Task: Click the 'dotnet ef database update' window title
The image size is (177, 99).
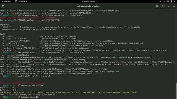Action: click(88, 6)
